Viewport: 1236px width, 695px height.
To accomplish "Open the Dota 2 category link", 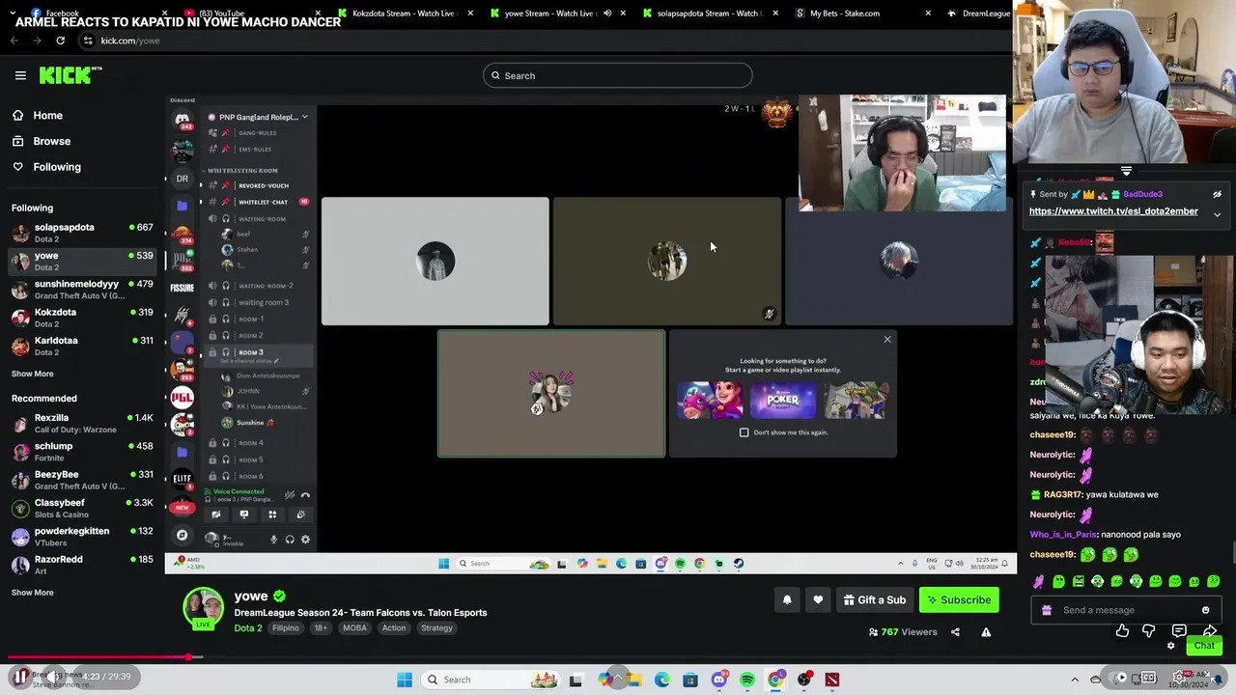I will pos(248,628).
